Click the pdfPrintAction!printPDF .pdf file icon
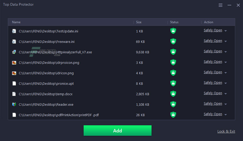 14,115
